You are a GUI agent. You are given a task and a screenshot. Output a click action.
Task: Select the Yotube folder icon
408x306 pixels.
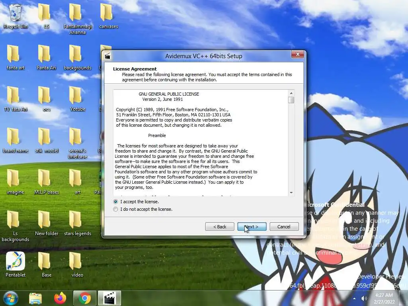point(78,99)
